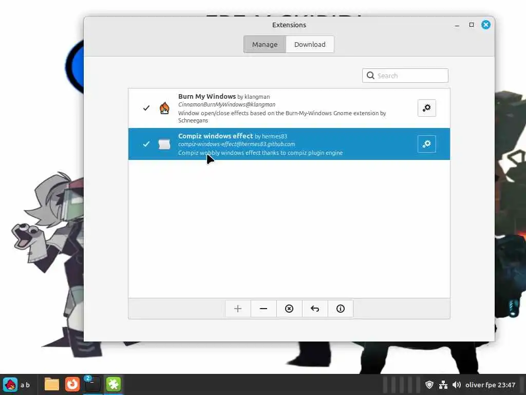This screenshot has height=395, width=526.
Task: Minimize the Extensions window
Action: tap(457, 25)
